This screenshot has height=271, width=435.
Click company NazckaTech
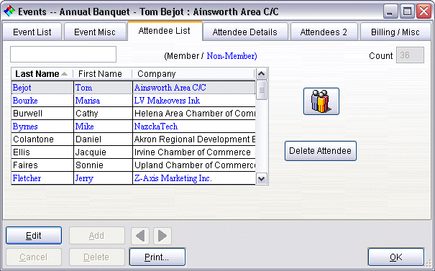(194, 127)
